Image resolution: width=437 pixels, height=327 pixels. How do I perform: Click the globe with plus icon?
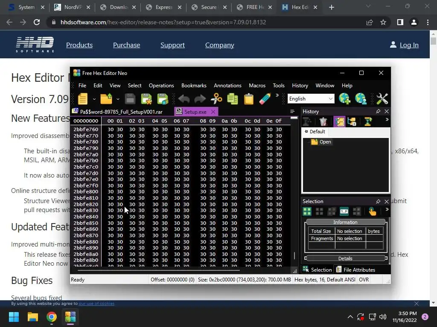click(x=344, y=99)
